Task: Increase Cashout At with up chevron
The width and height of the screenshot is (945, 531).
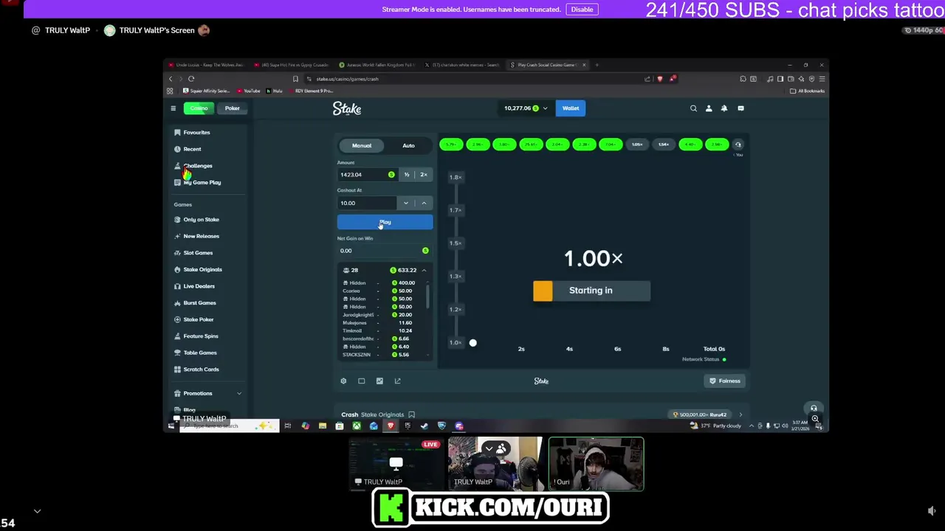Action: coord(424,203)
